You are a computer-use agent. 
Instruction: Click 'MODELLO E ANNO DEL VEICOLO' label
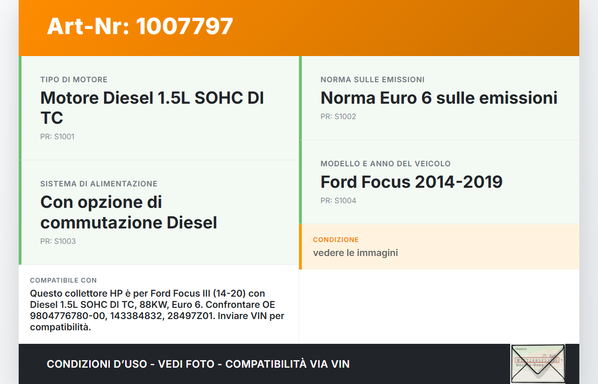pyautogui.click(x=385, y=164)
